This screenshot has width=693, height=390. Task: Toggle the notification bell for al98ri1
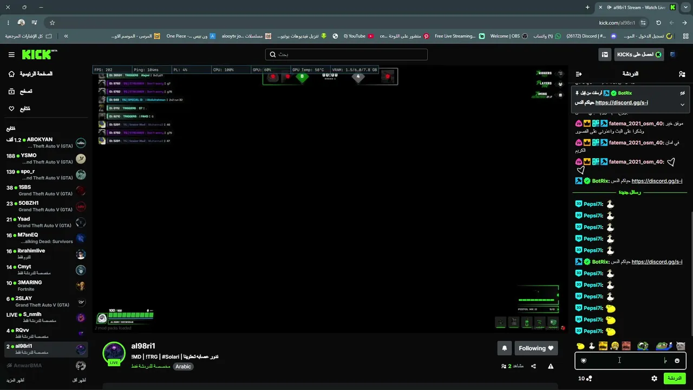pos(504,348)
